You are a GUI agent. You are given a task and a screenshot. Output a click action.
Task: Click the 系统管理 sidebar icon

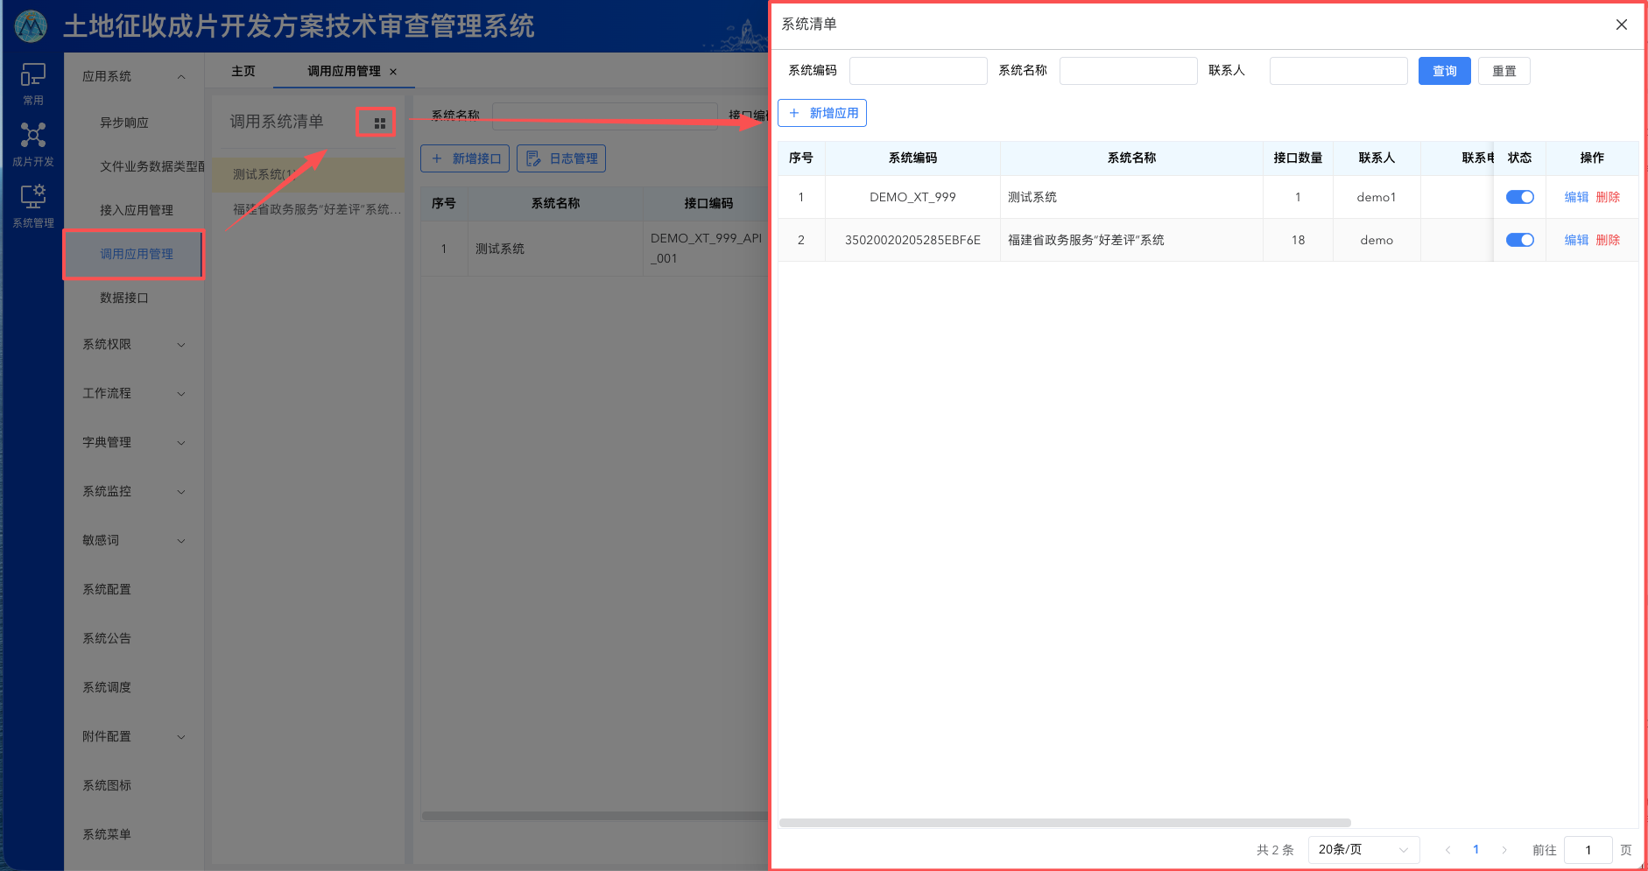click(32, 203)
